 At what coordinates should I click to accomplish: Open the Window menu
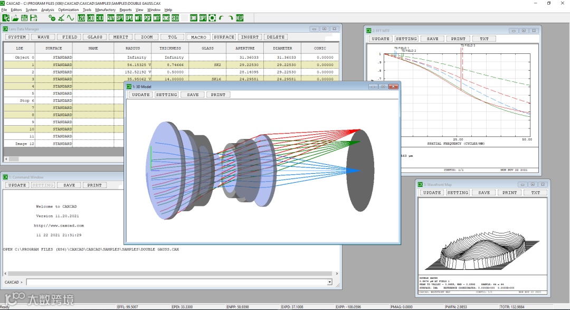coord(154,10)
